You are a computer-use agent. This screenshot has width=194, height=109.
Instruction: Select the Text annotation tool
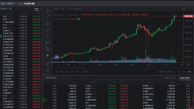48,36
